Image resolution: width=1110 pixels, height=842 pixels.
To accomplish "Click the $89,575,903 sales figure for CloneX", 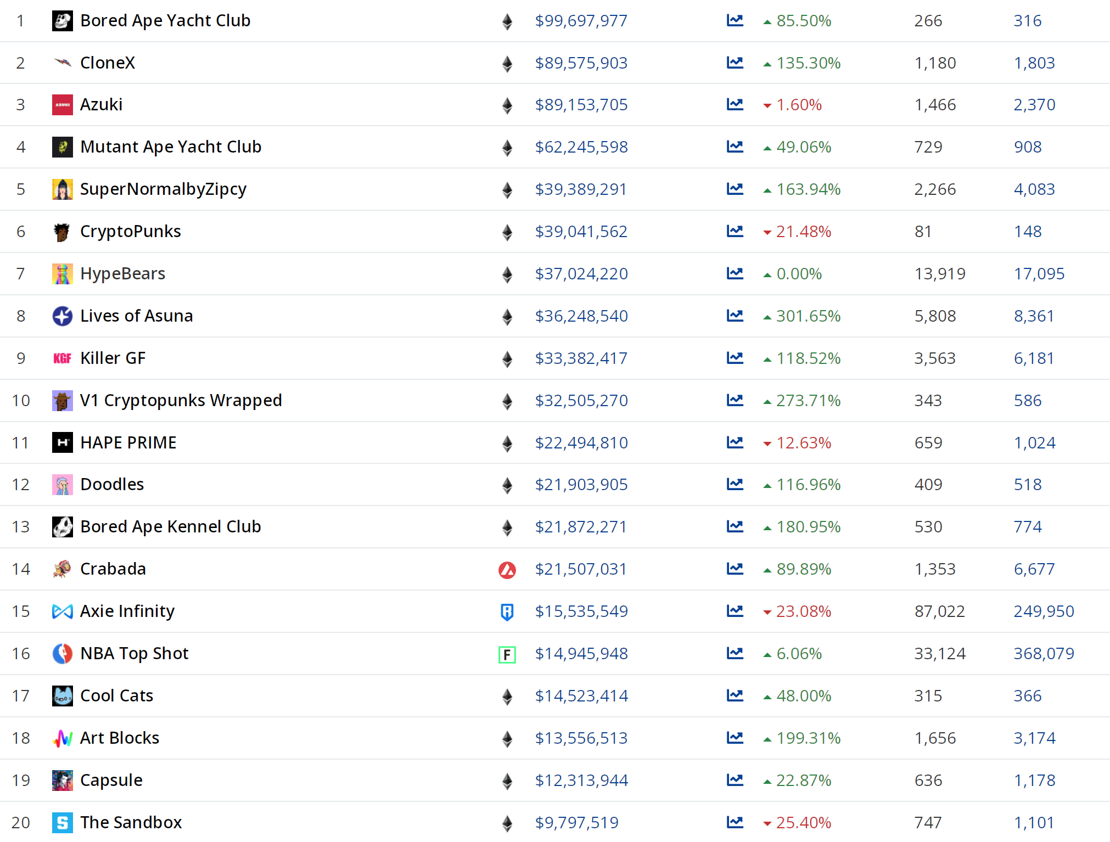I will pyautogui.click(x=581, y=63).
